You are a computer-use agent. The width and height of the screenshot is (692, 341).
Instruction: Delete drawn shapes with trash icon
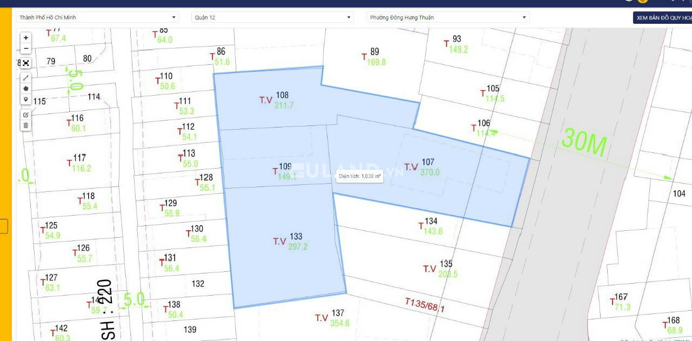tap(26, 125)
